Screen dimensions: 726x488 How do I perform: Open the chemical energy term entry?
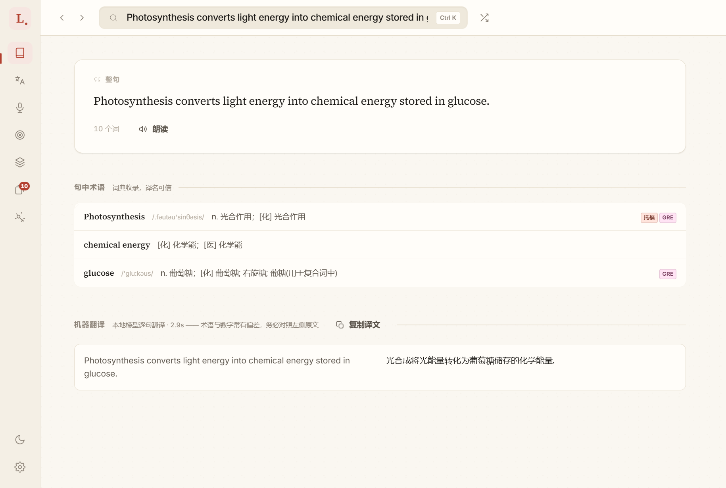pyautogui.click(x=380, y=245)
